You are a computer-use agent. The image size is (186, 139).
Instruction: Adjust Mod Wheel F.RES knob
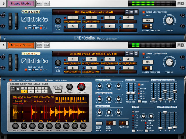point(109,99)
